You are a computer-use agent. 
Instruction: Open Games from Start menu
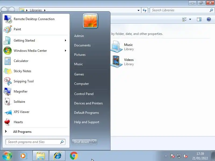(79, 74)
